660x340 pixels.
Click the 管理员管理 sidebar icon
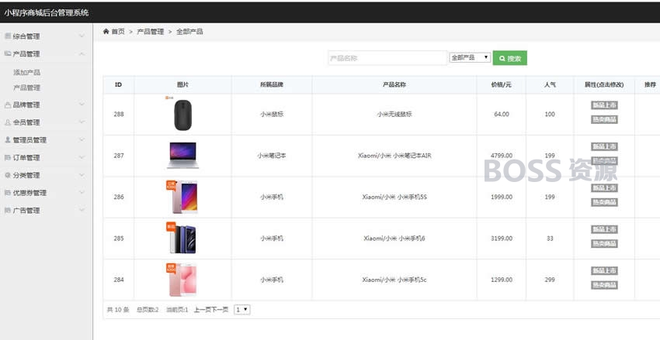[x=8, y=139]
